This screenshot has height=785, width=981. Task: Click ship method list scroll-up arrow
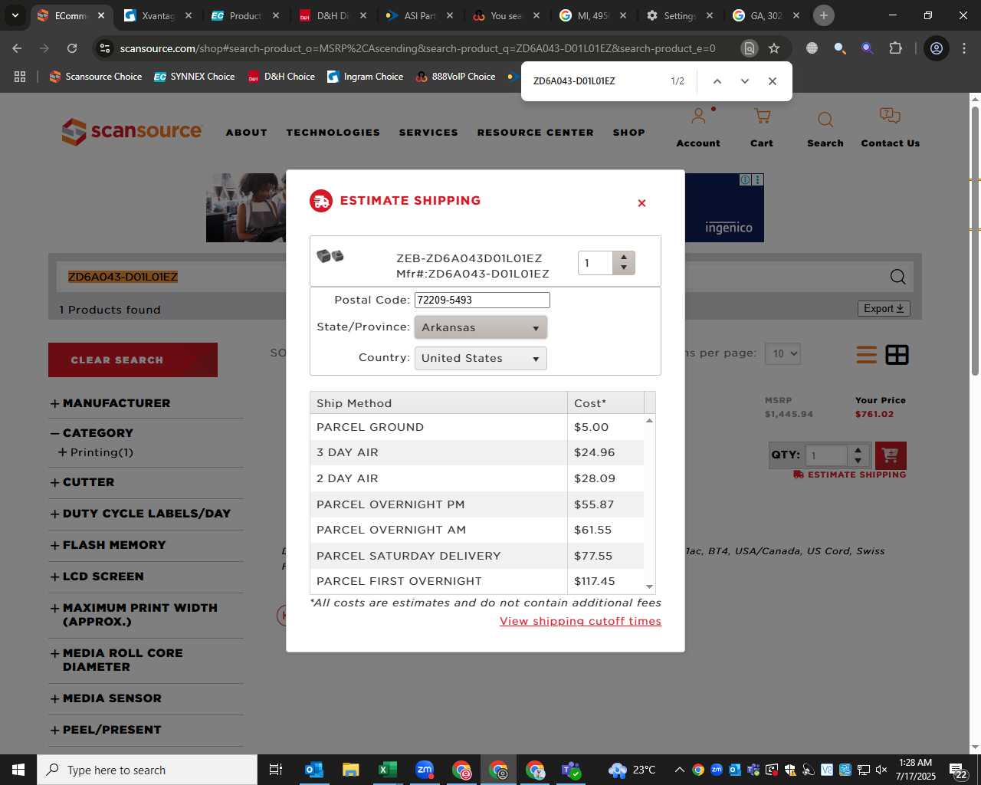click(x=650, y=420)
